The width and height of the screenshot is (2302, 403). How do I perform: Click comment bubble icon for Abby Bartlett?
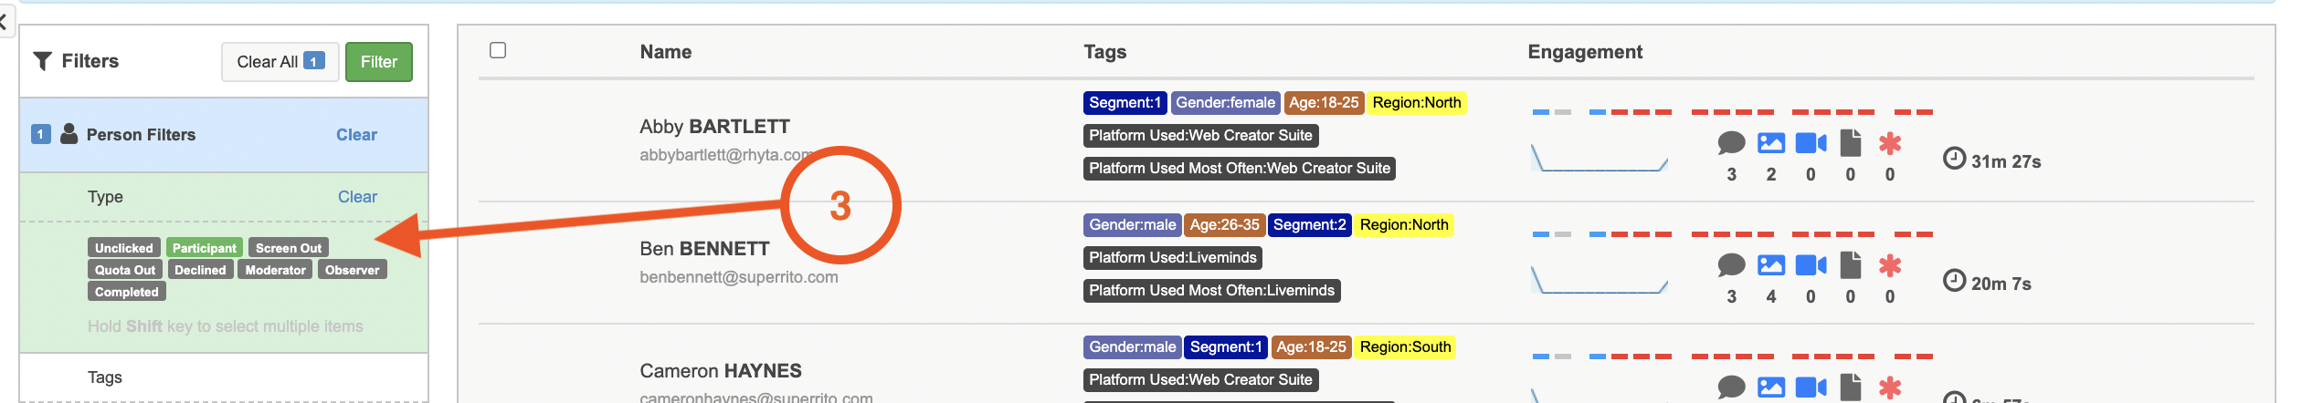(x=1731, y=143)
